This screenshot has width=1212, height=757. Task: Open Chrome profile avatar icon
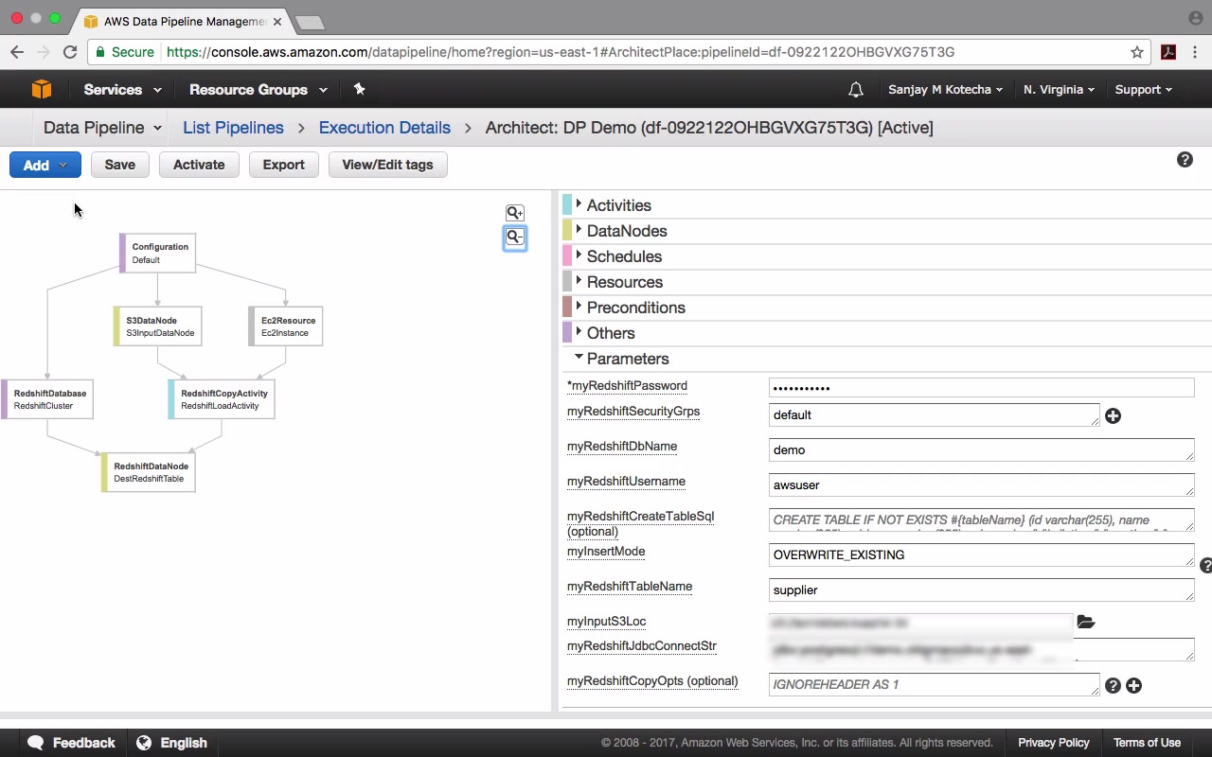tap(1195, 18)
